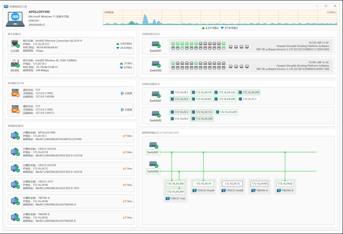This screenshot has height=234, width=343.
Task: Click S5720-28P-LI-AC model text
Action: click(319, 43)
